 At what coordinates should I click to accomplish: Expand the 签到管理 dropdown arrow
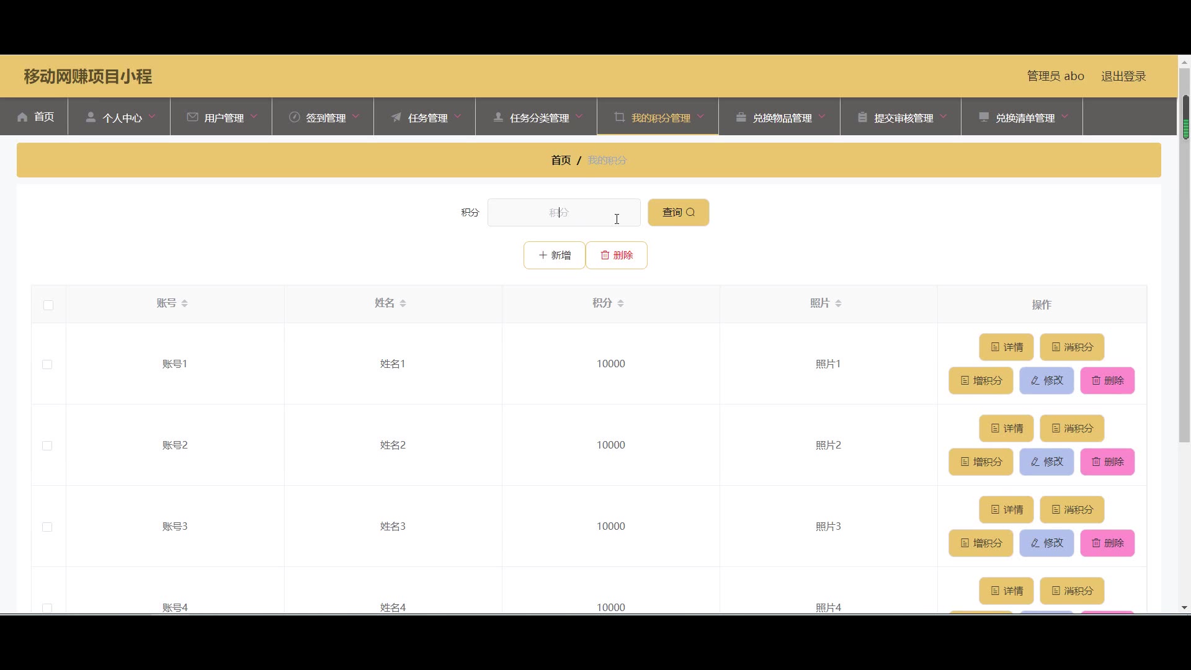(x=355, y=117)
